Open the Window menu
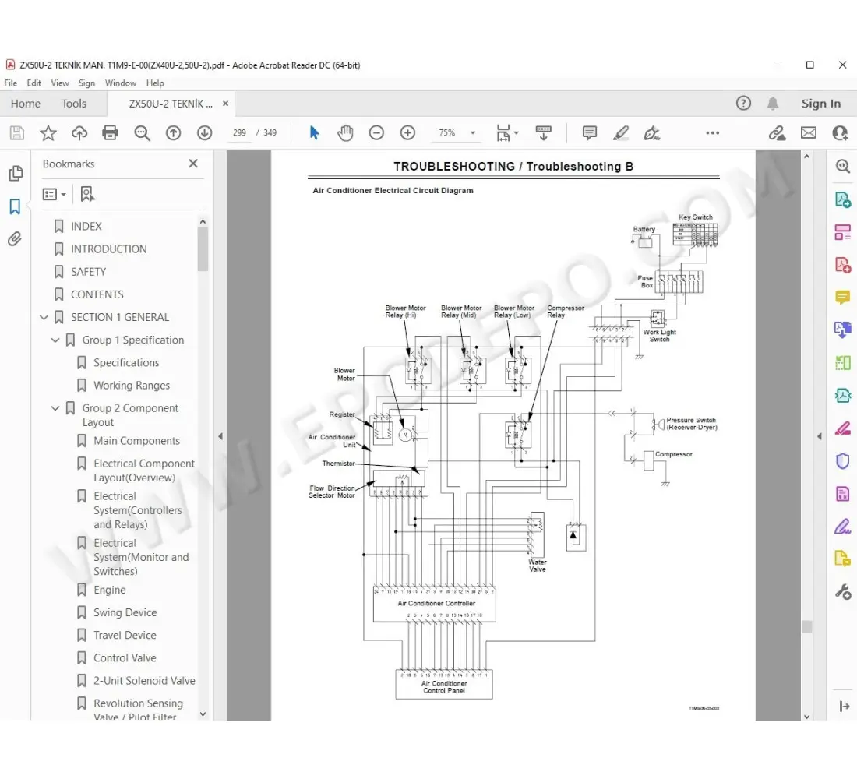The width and height of the screenshot is (857, 779). click(121, 83)
